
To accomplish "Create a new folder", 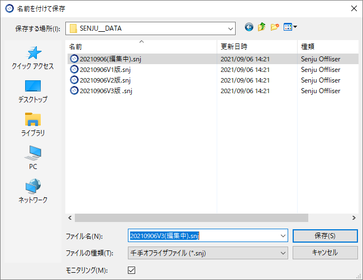I will tap(275, 27).
